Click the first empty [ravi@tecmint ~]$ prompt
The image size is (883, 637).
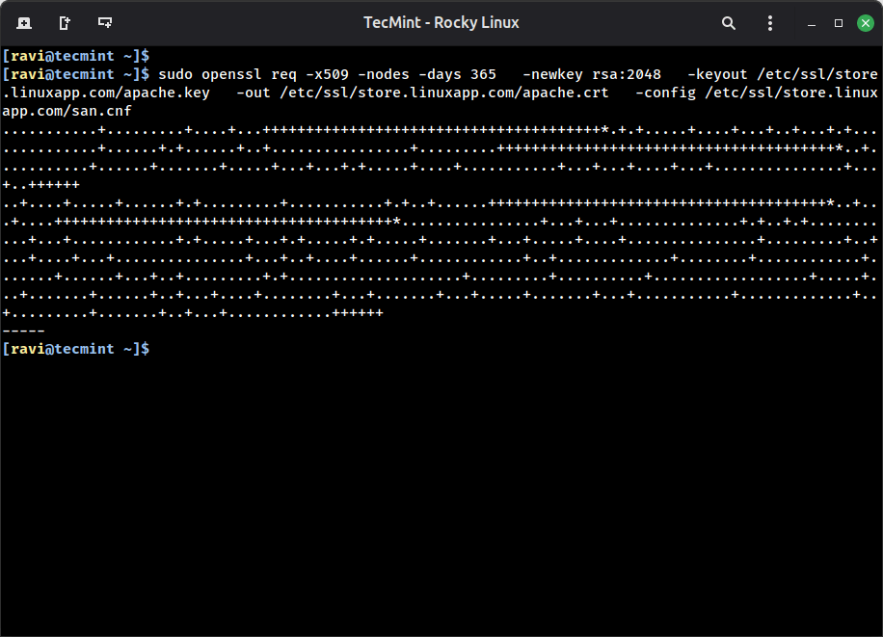76,56
